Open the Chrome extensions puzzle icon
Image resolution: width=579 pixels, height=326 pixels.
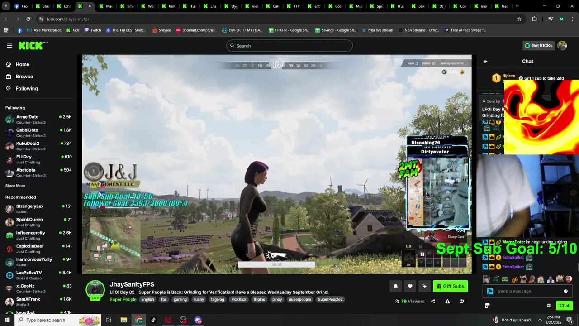pyautogui.click(x=535, y=19)
